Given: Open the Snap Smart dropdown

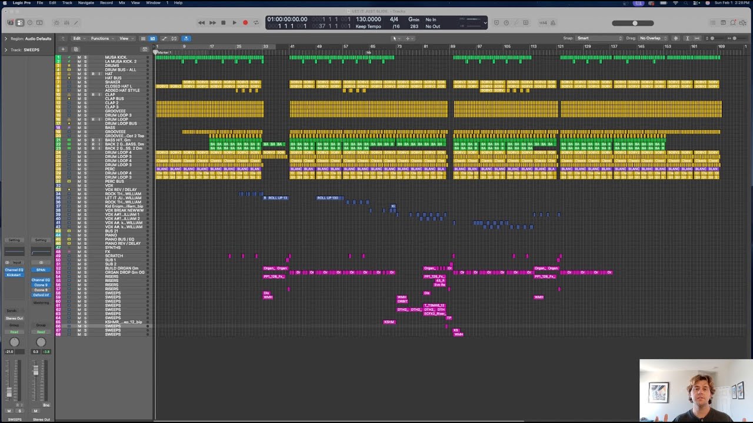Looking at the screenshot, I should (599, 38).
